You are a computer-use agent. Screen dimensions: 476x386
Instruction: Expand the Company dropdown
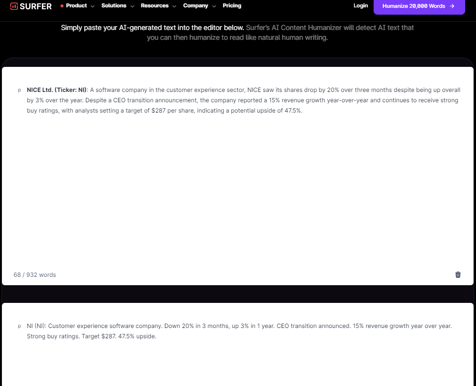click(x=195, y=6)
